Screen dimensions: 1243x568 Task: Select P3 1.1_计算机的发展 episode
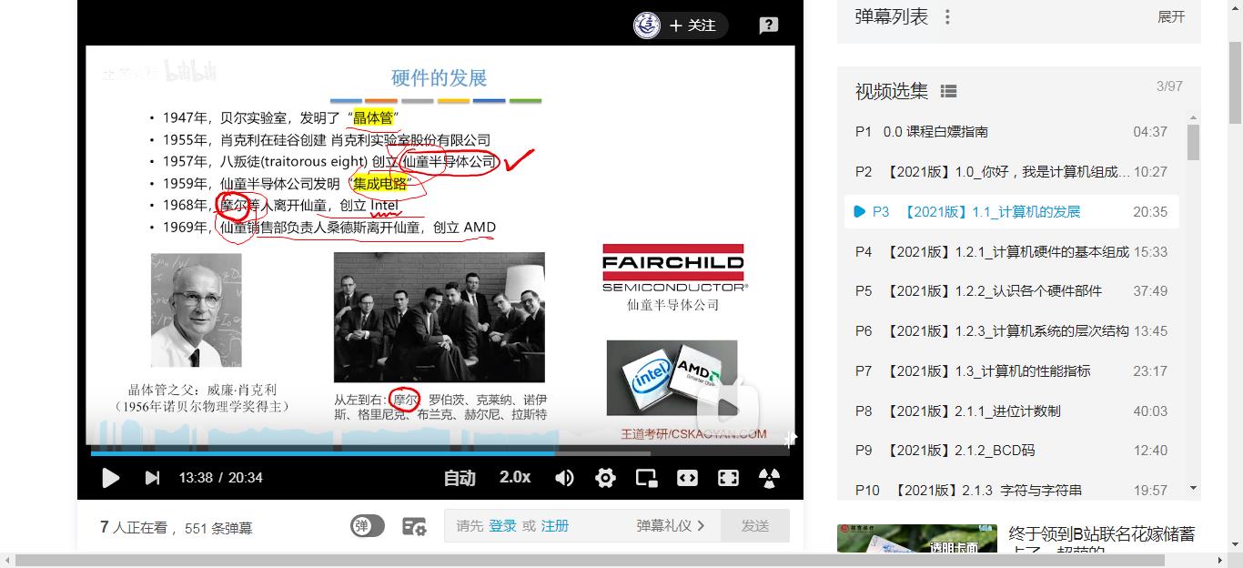(1012, 211)
